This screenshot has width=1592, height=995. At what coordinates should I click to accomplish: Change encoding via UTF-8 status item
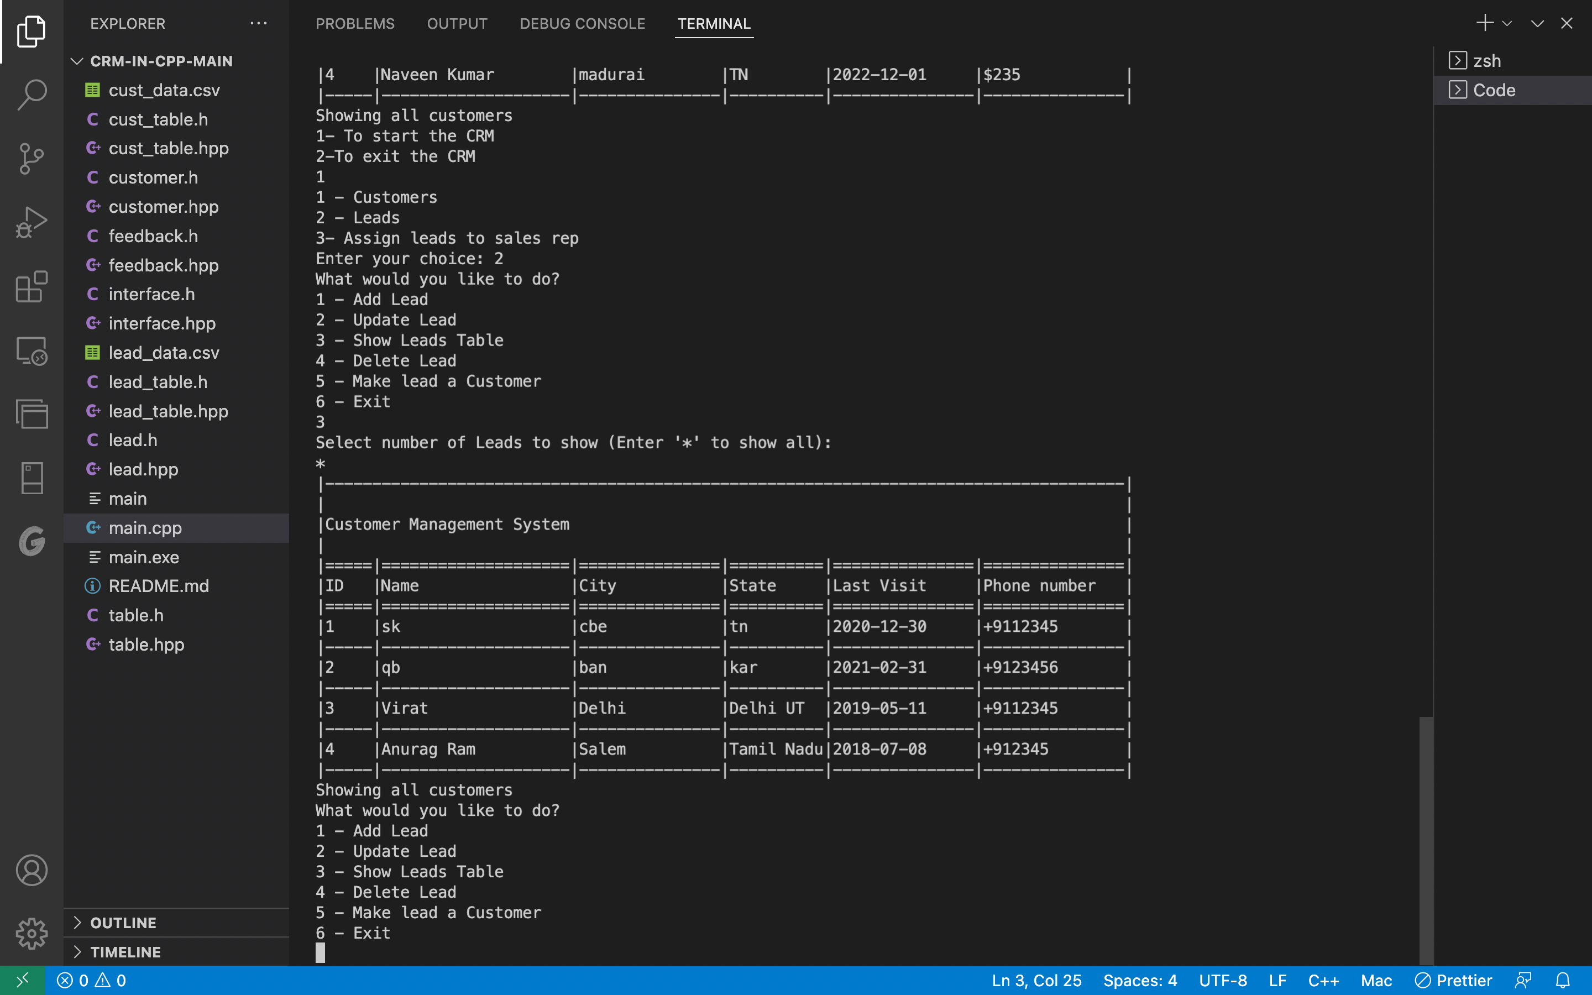(x=1223, y=981)
